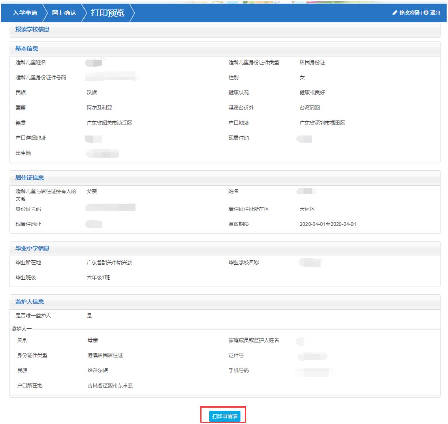Screen dimensions: 448x424
Task: Click the 有效期限 label
Action: click(239, 224)
